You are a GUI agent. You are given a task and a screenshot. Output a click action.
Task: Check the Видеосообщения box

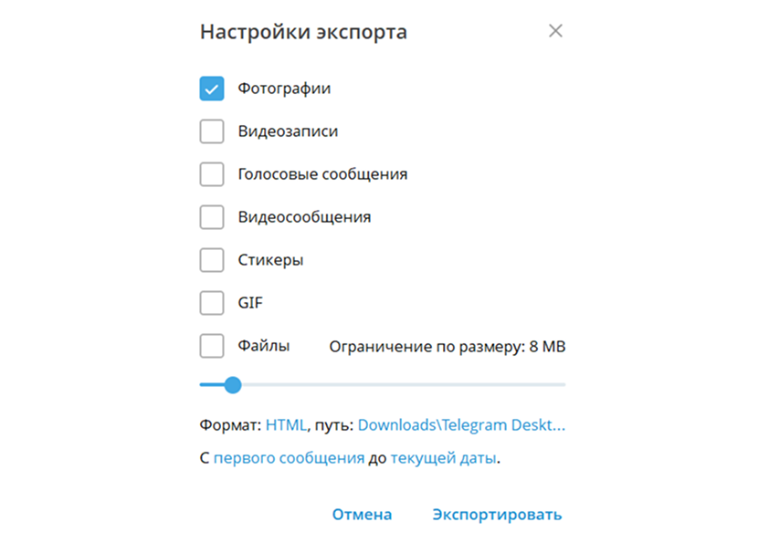(x=211, y=217)
